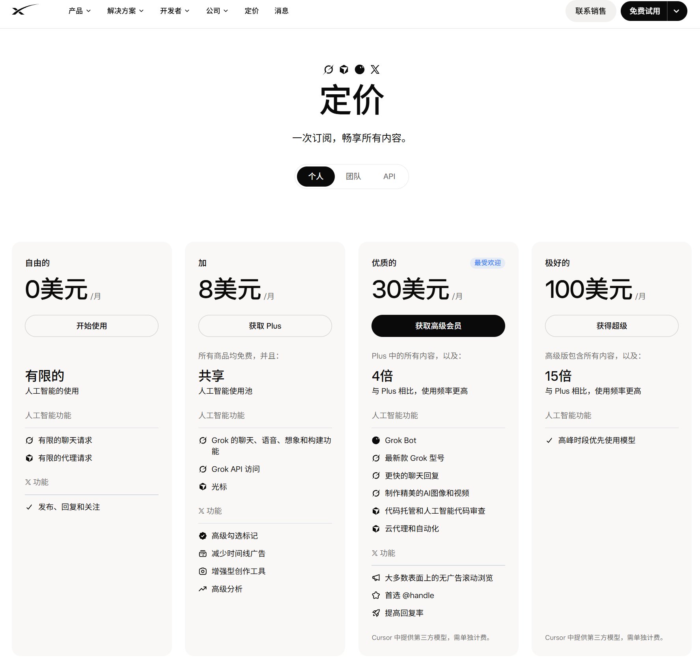The width and height of the screenshot is (700, 662).
Task: Click the Grok API 访问 feature text
Action: pos(236,469)
